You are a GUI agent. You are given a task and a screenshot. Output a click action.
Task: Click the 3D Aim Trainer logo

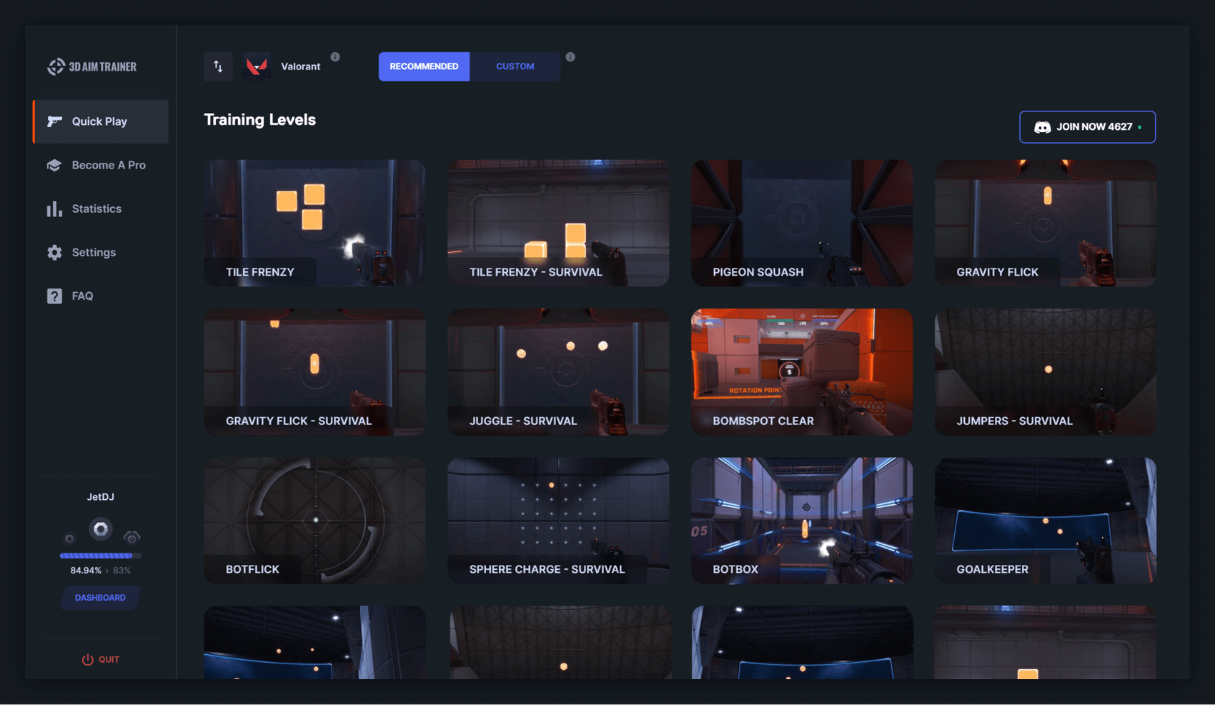coord(91,66)
